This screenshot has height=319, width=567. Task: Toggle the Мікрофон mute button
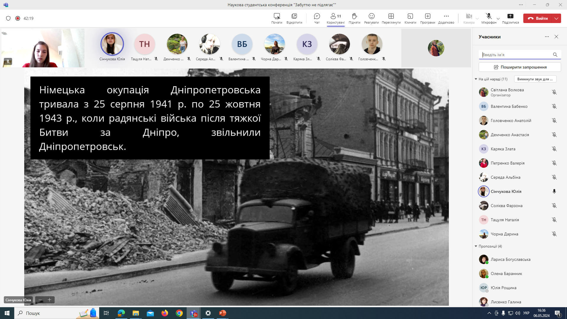click(489, 18)
